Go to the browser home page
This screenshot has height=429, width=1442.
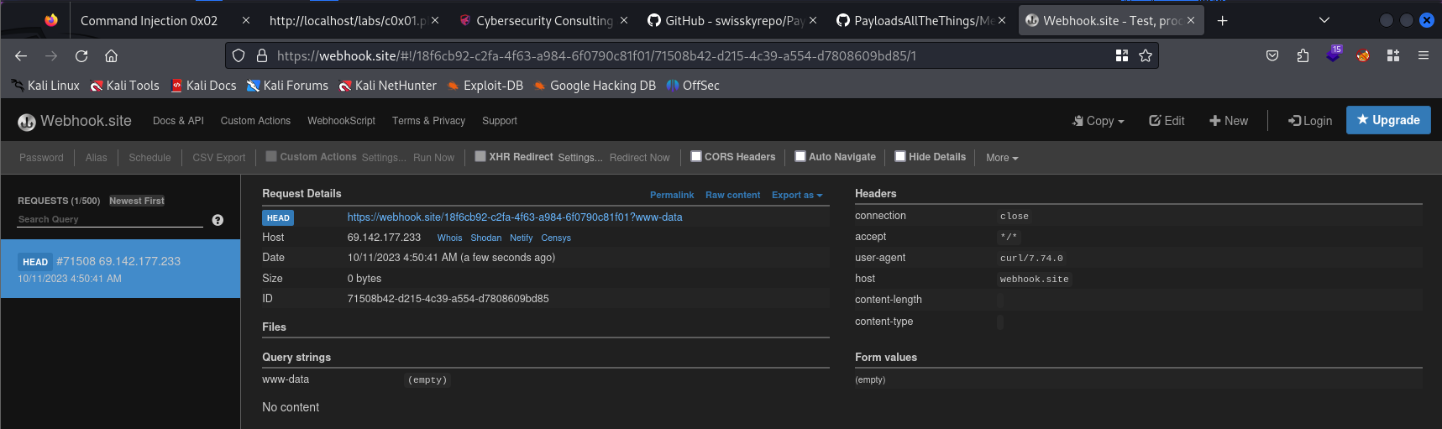pyautogui.click(x=111, y=55)
